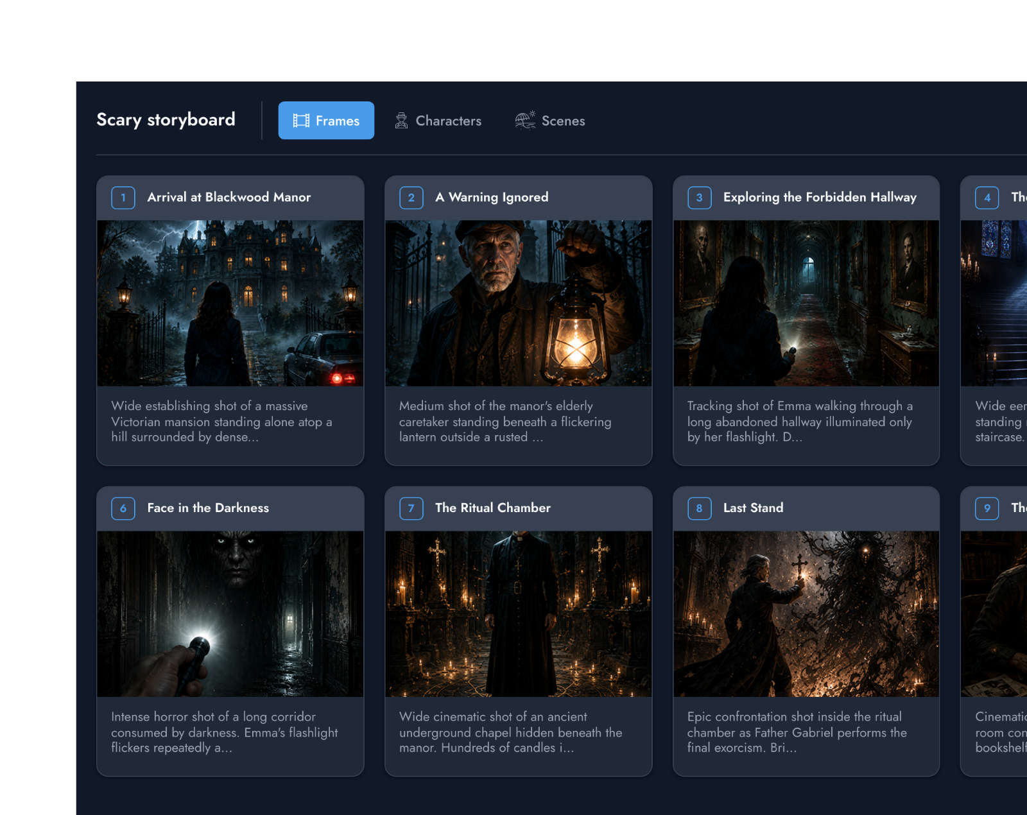Click frame number 8 badge
The width and height of the screenshot is (1027, 815).
pyautogui.click(x=700, y=508)
